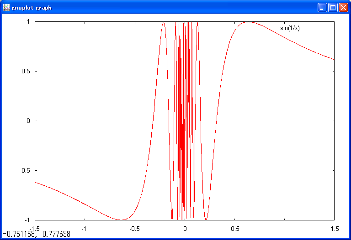Screen dimensions: 351x240
Task: Close the gnuplot graph window
Action: pos(343,8)
